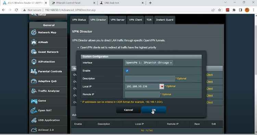Click the Cancel button
Viewport: 257px width, 135px height.
128,110
